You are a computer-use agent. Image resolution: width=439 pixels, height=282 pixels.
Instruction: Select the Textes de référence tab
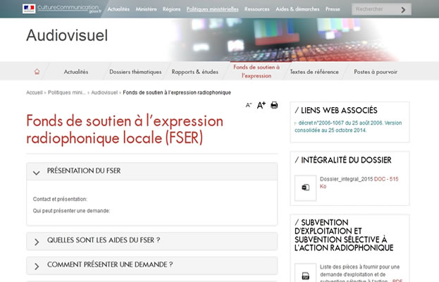tap(314, 72)
